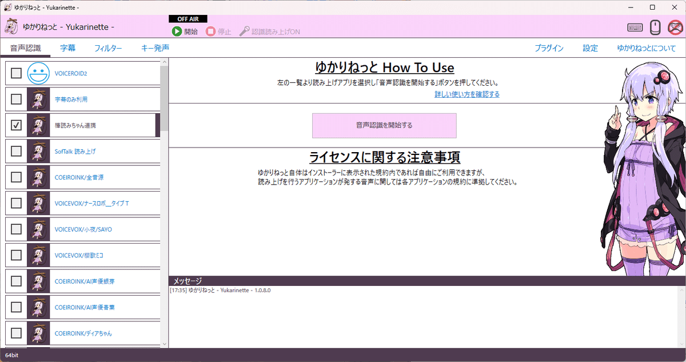Open the 字幕 tab
This screenshot has width=686, height=362.
[x=68, y=48]
